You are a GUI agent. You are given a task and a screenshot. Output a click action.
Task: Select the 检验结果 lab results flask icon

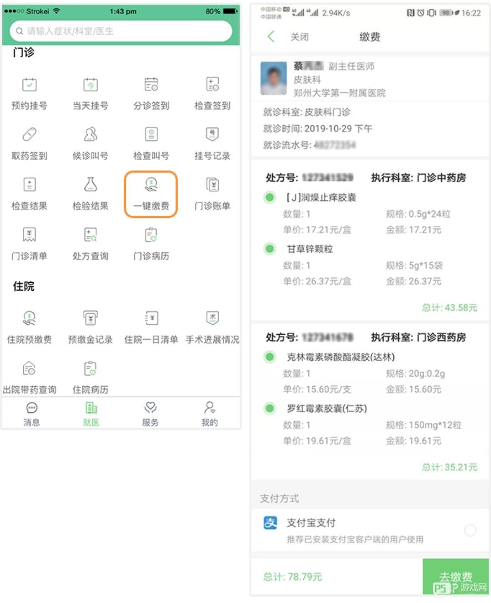click(90, 184)
